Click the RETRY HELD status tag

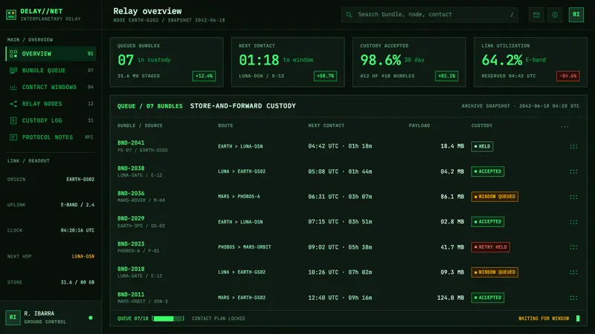(x=490, y=247)
